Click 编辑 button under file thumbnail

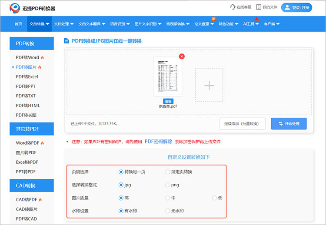pyautogui.click(x=168, y=101)
